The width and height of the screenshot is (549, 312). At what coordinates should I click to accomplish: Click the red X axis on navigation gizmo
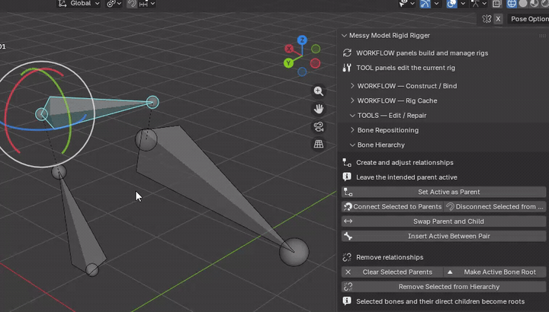[x=289, y=49]
